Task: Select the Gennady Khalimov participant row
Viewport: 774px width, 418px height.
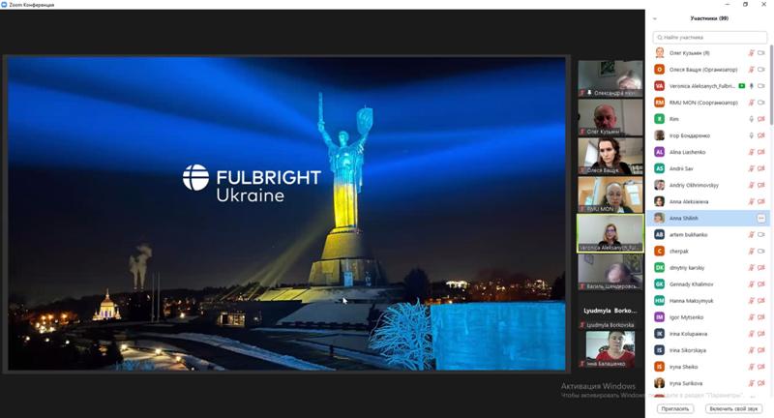Action: point(707,284)
